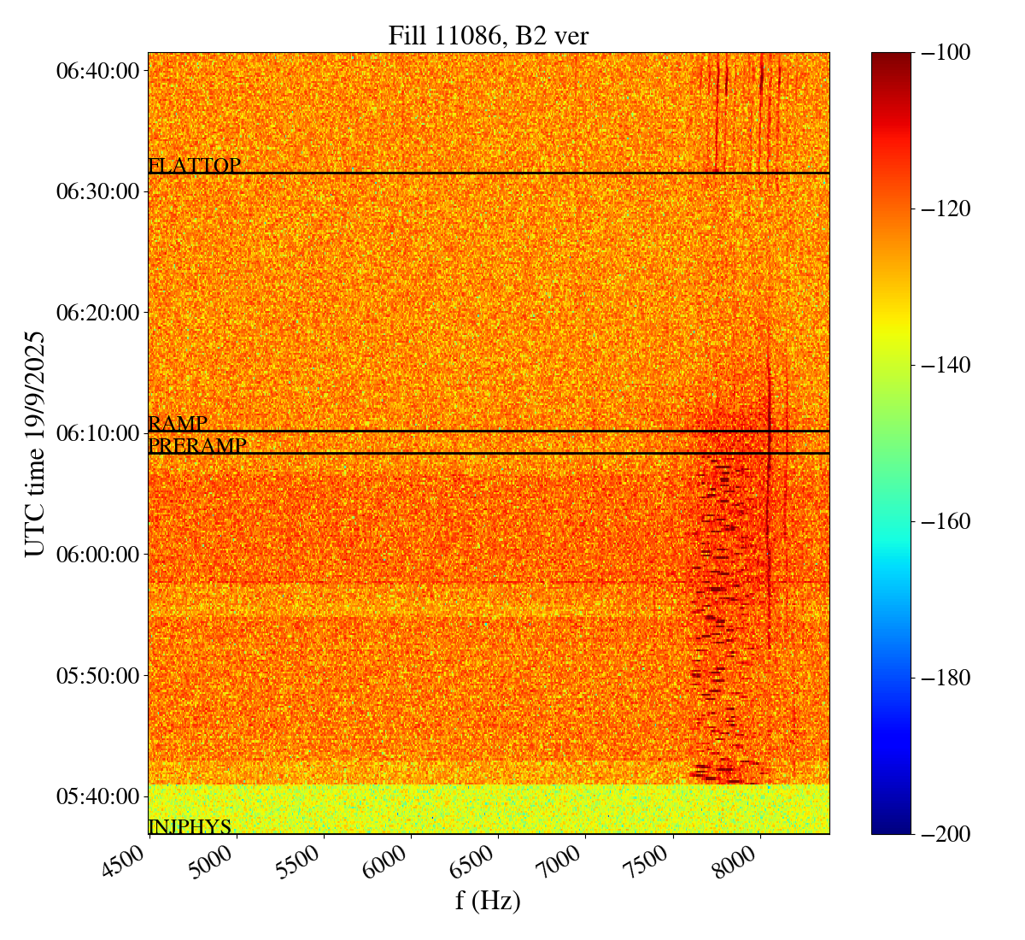Click the "UTC time 19/9/2025" axis label

pyautogui.click(x=35, y=444)
